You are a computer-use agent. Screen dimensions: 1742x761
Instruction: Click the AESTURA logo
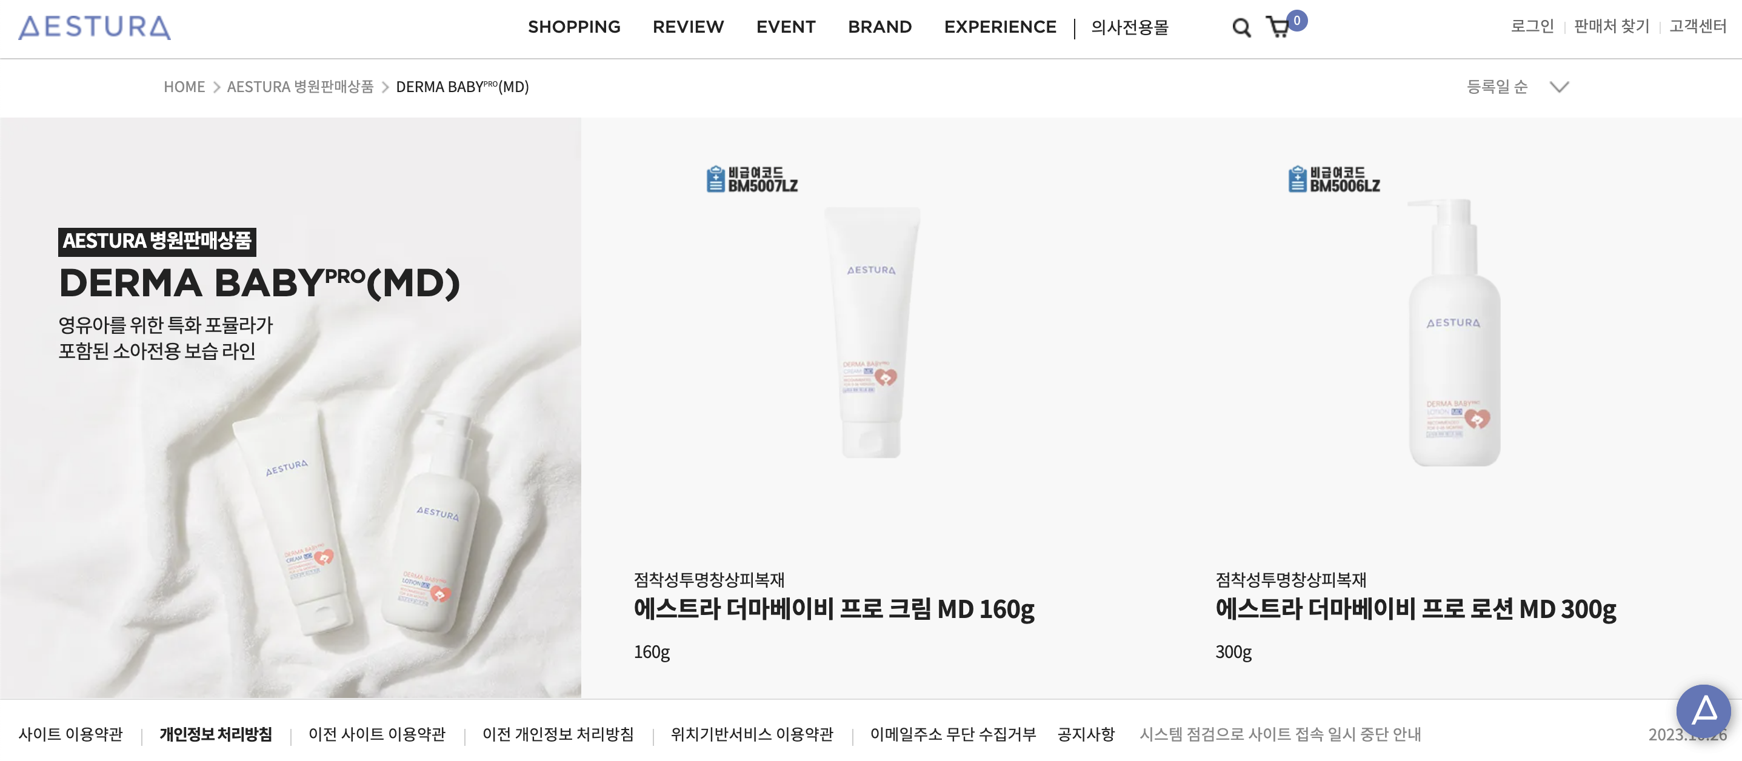95,27
